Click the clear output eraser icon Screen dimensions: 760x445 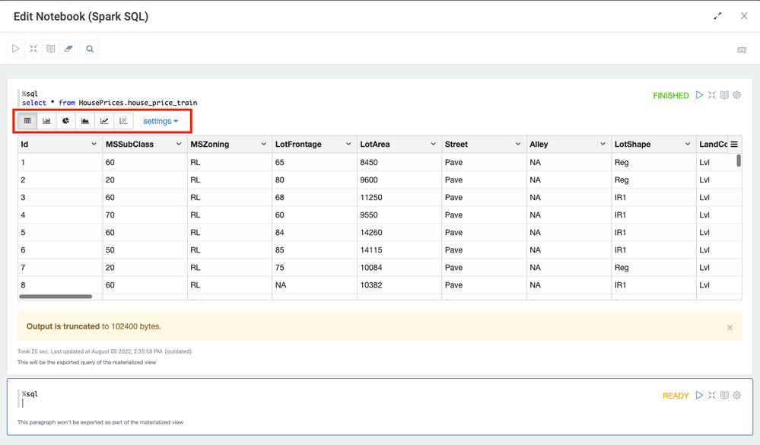point(68,49)
